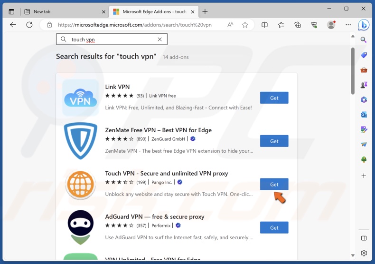Open split screen view

(x=264, y=25)
